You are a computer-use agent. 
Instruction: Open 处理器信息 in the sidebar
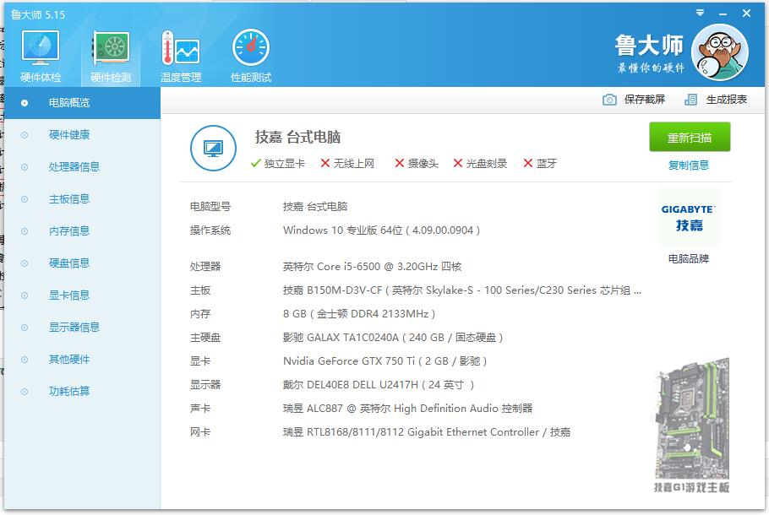point(82,167)
